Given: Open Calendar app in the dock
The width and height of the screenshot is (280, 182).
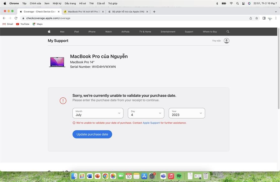Looking at the screenshot, I should tap(128, 176).
